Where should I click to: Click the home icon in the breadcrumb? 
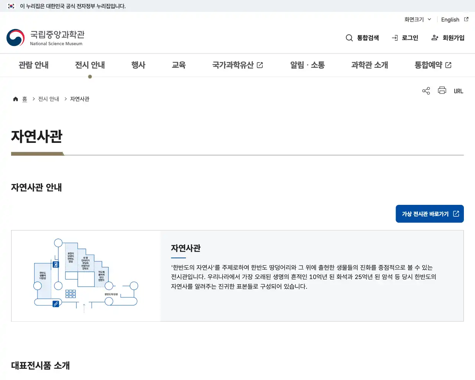pyautogui.click(x=15, y=99)
